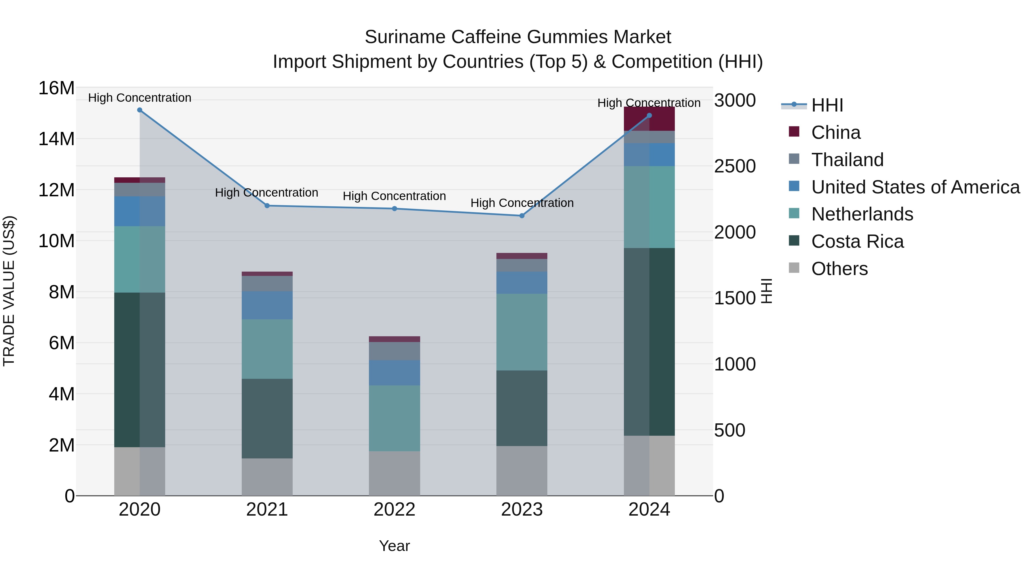Viewport: 1036px width, 582px height.
Task: Click the China maroon legend swatch
Action: 794,131
